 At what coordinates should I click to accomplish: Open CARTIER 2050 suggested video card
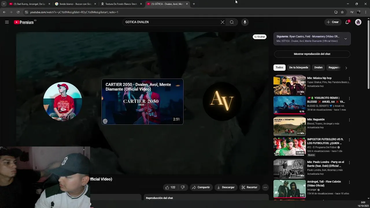(x=143, y=102)
